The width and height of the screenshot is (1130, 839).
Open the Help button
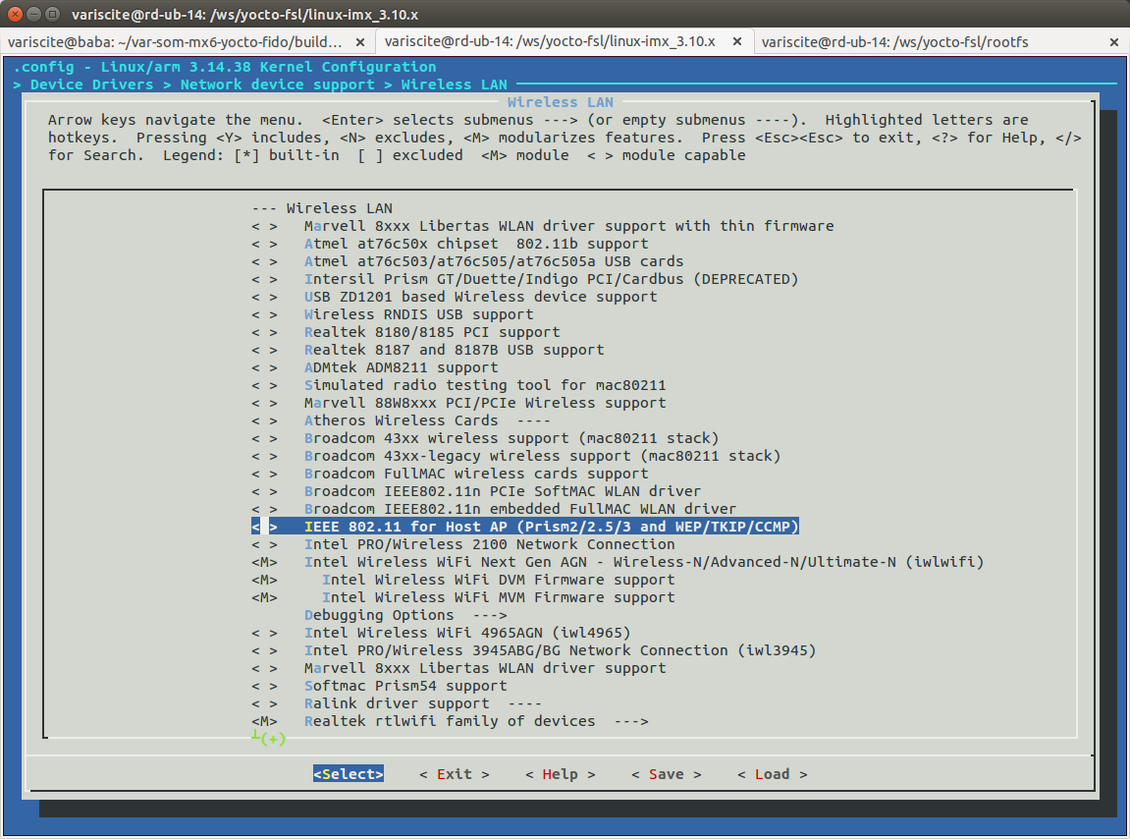[x=560, y=774]
